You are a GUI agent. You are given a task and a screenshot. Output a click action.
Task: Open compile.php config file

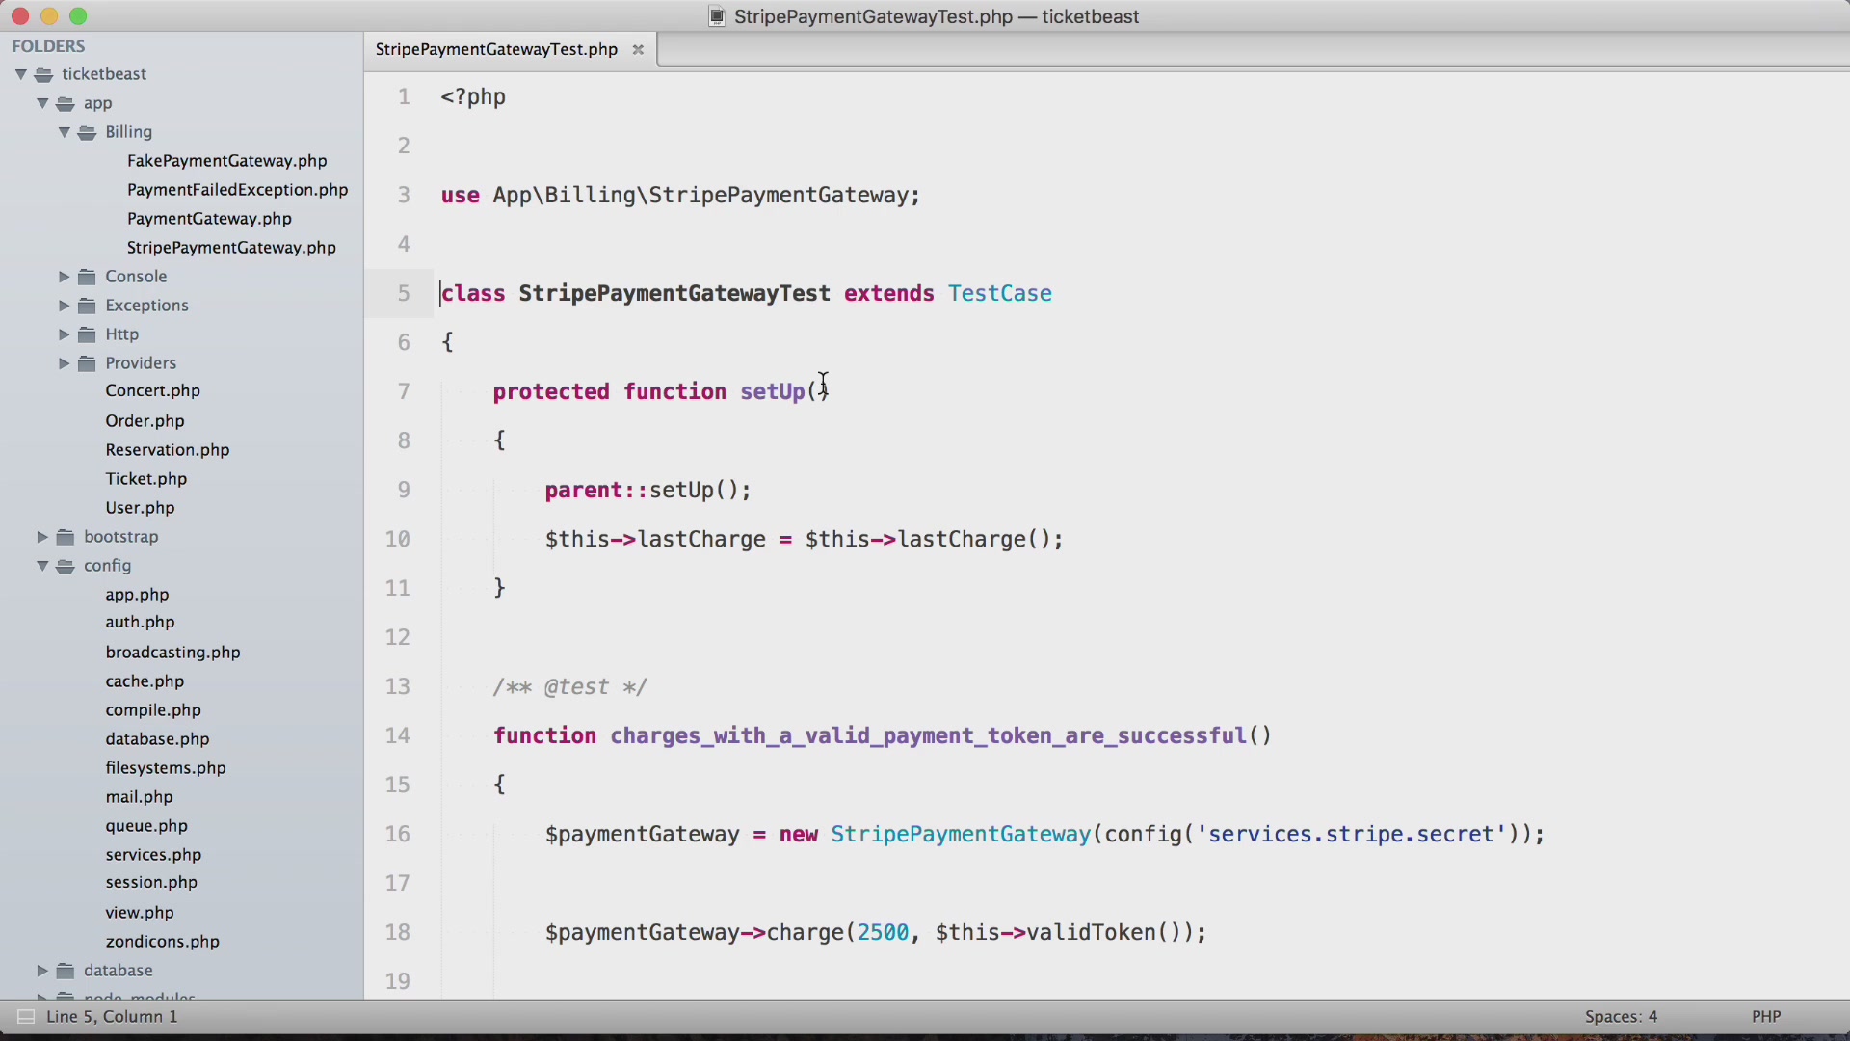[x=153, y=710]
